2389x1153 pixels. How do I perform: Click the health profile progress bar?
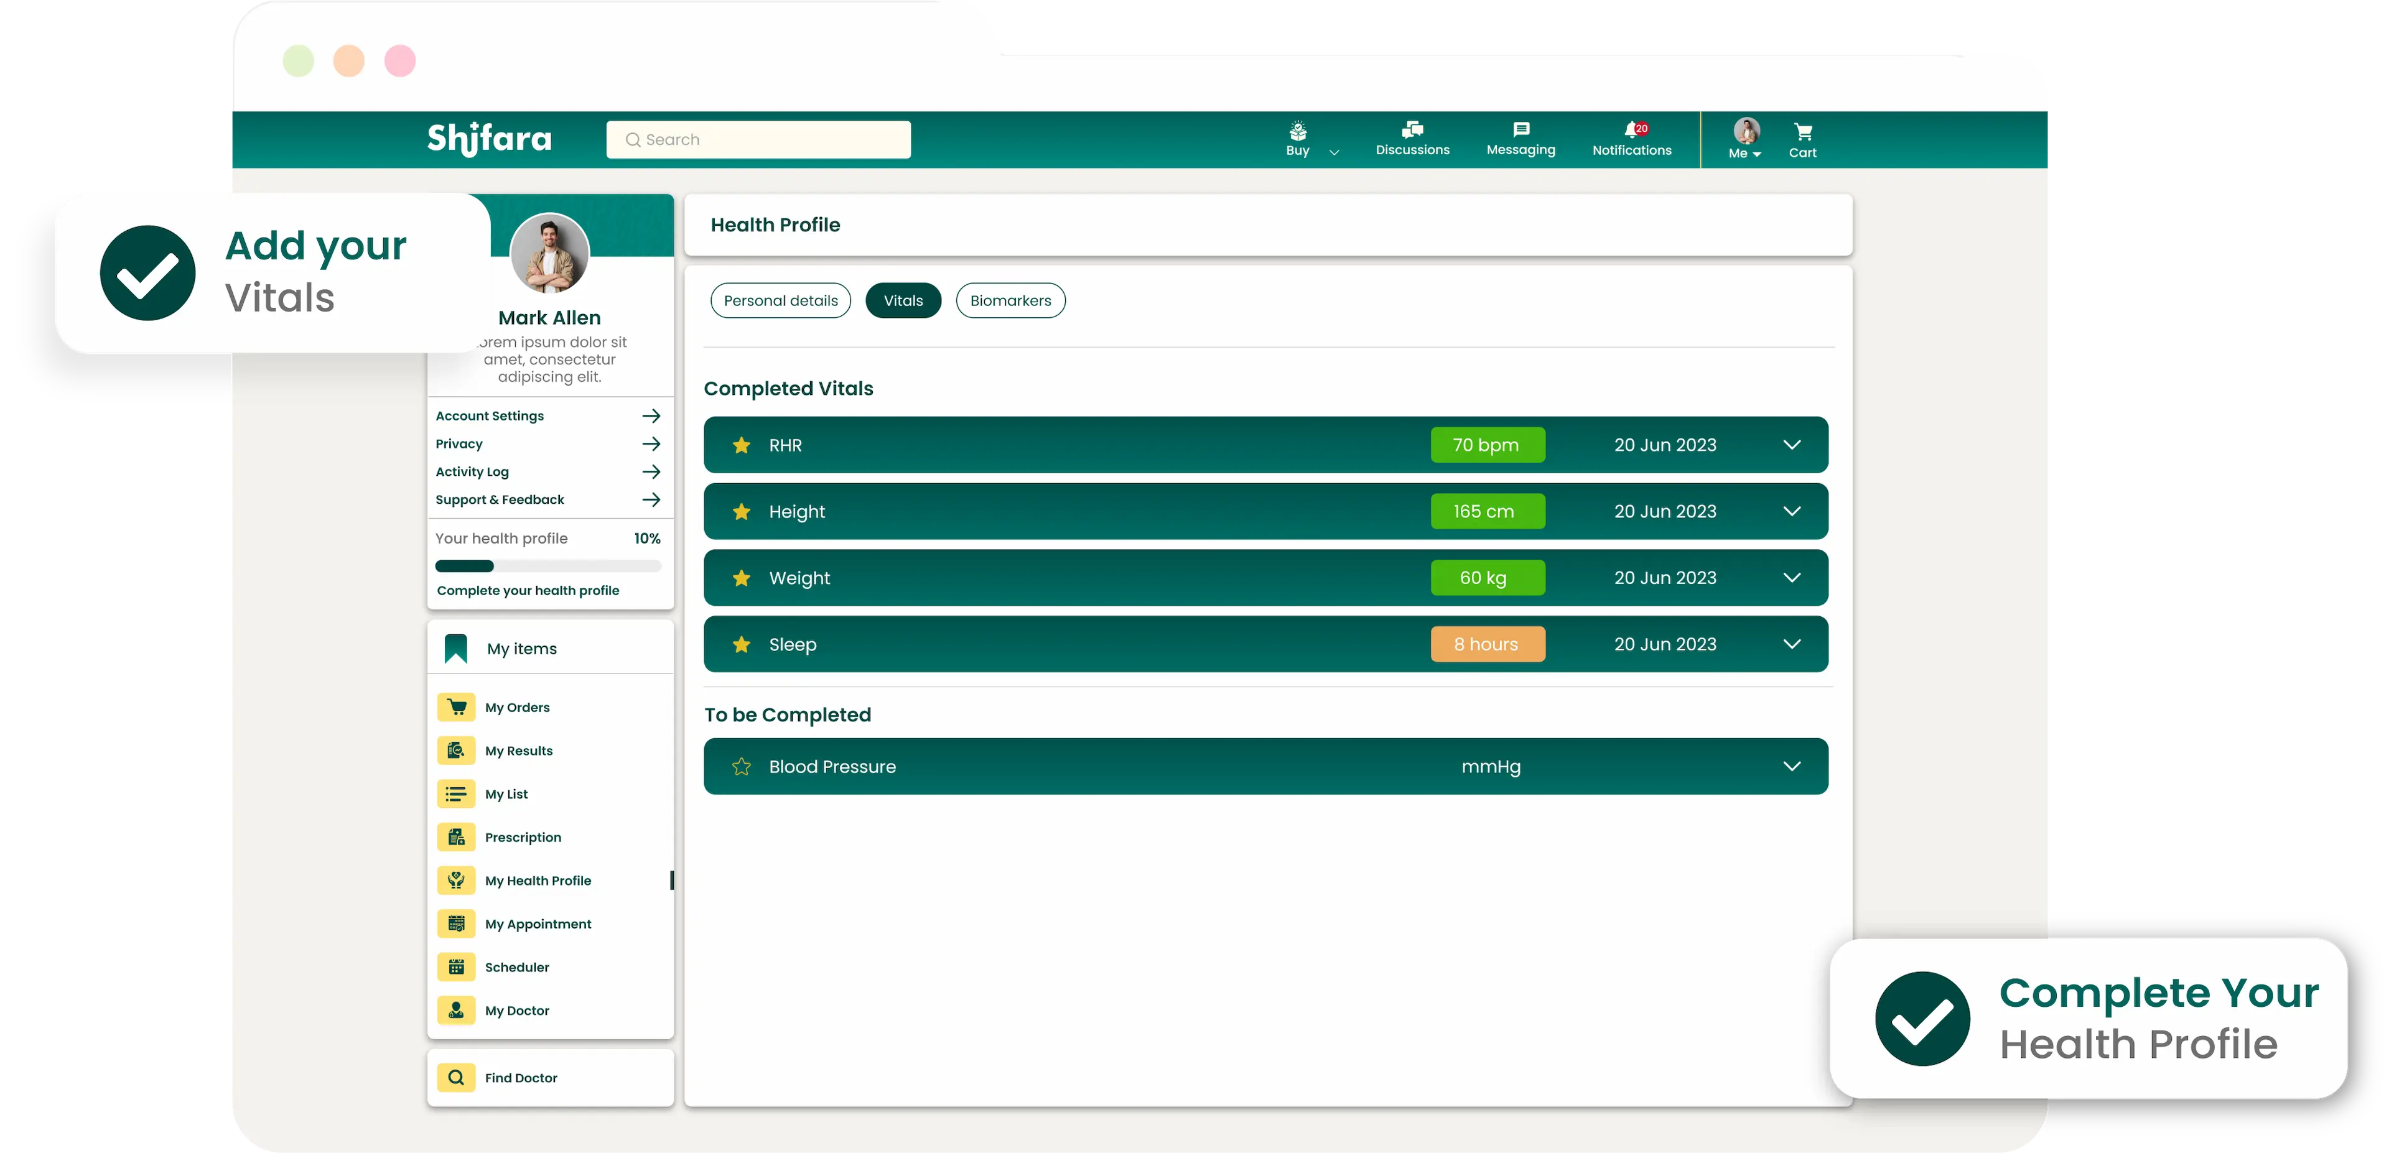(547, 567)
